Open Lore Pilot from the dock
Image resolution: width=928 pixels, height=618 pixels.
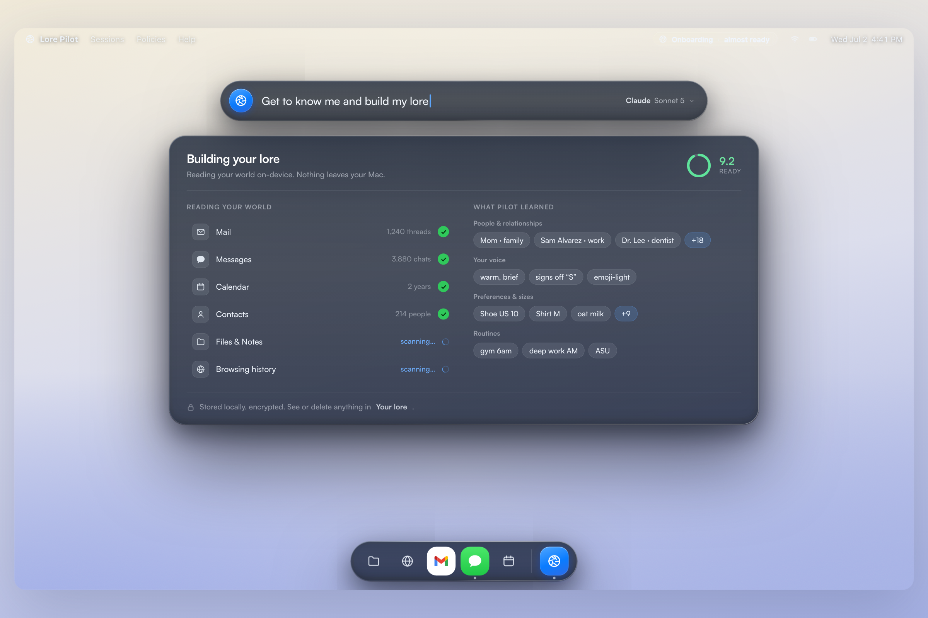pyautogui.click(x=554, y=561)
